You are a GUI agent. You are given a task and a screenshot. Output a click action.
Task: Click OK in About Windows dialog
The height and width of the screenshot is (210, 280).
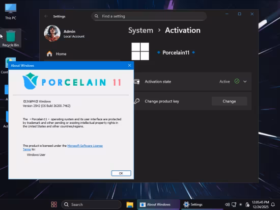(x=121, y=173)
